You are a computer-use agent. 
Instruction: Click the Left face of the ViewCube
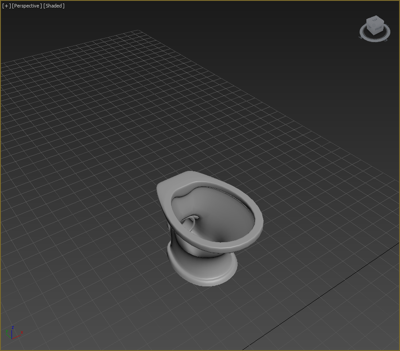tap(369, 27)
